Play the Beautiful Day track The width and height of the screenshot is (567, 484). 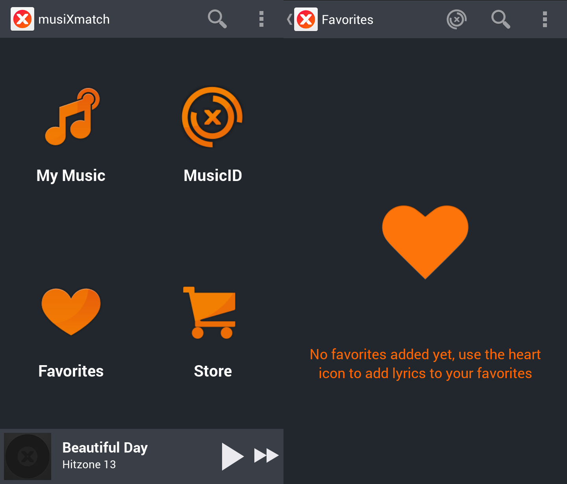tap(233, 456)
